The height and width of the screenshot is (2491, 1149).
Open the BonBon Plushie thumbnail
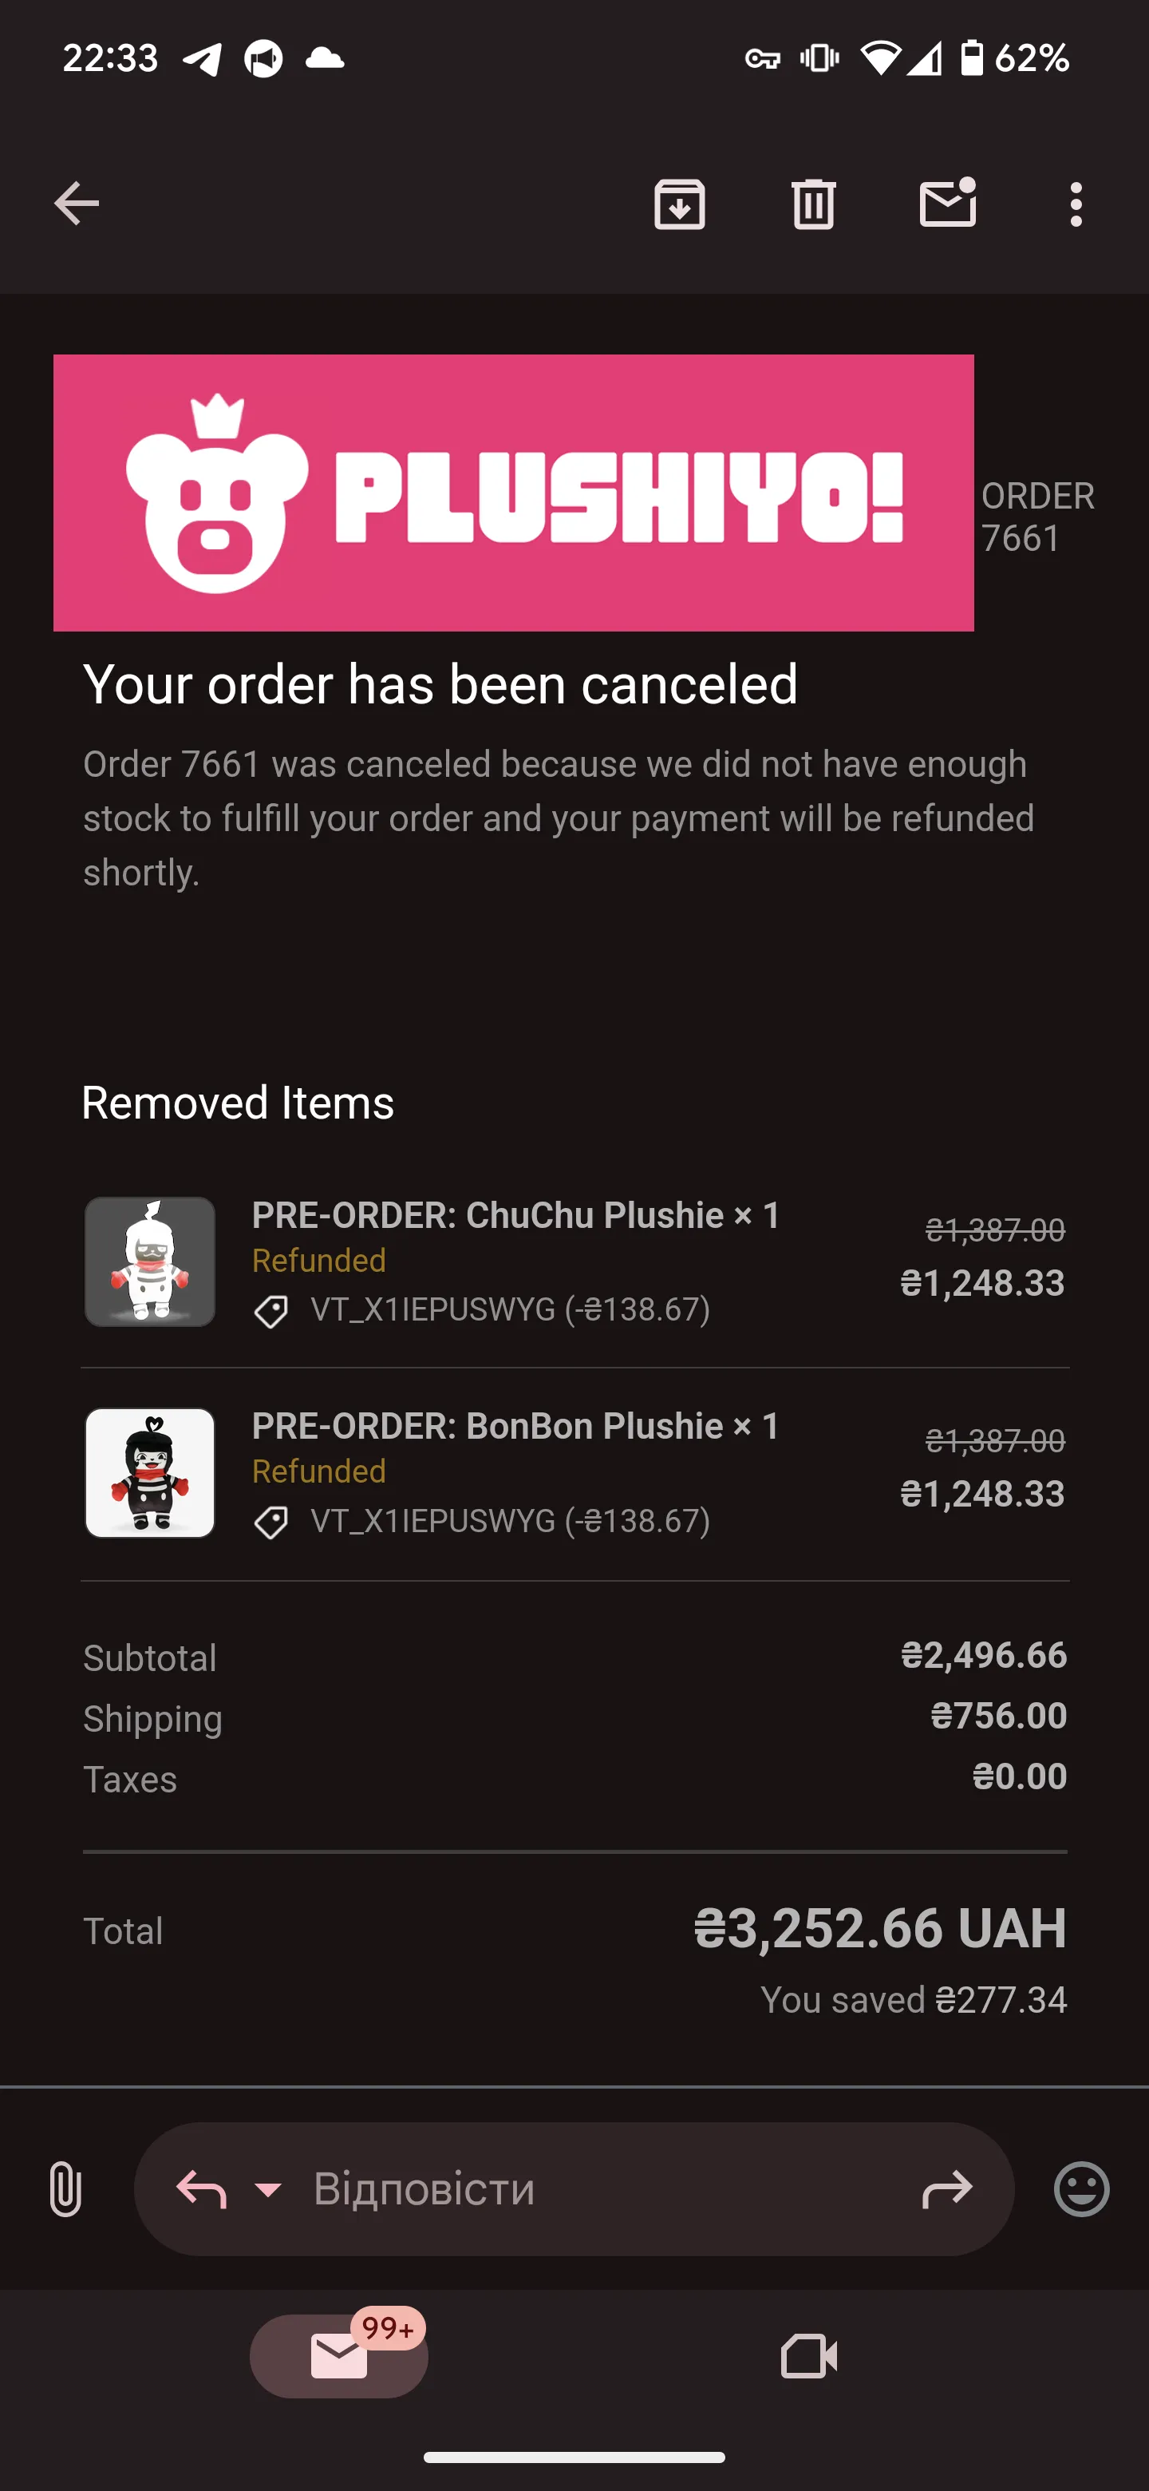point(150,1471)
